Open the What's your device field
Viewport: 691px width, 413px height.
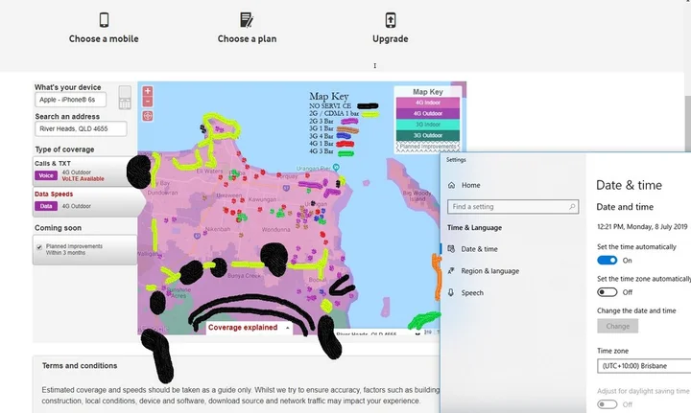pos(73,100)
